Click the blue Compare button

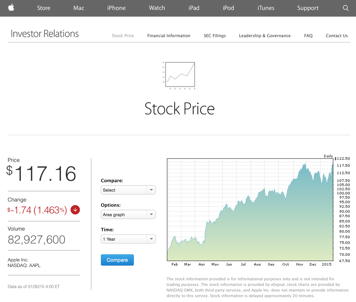(x=117, y=260)
